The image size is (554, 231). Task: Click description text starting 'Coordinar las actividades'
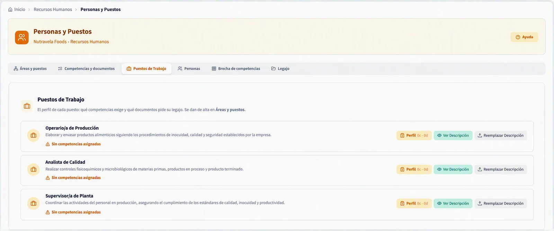165,203
